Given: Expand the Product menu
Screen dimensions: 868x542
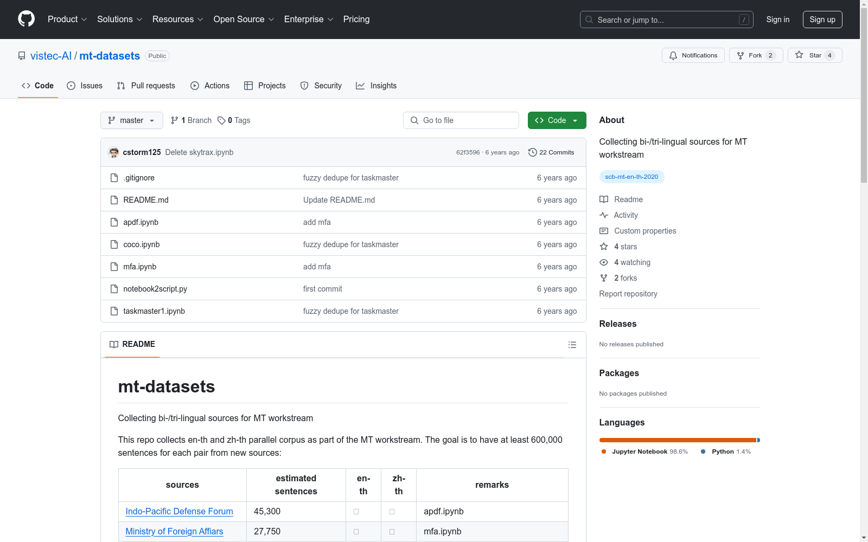Looking at the screenshot, I should [x=67, y=20].
